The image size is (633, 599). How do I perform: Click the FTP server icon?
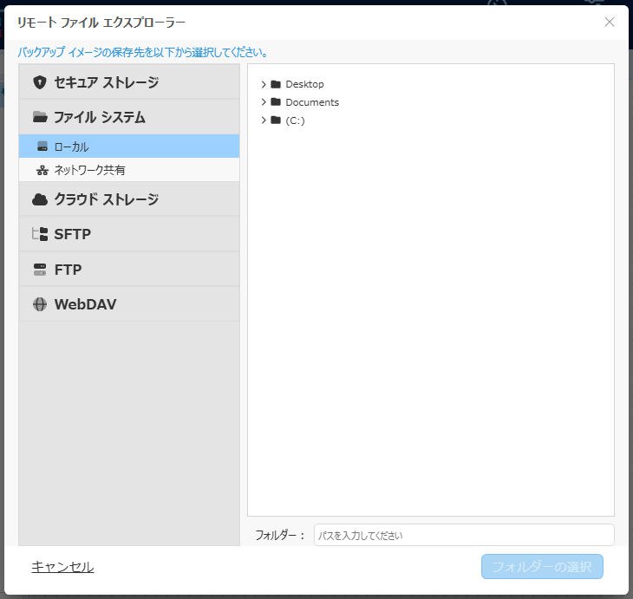[40, 270]
